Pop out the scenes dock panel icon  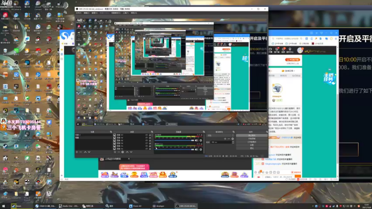(x=111, y=132)
